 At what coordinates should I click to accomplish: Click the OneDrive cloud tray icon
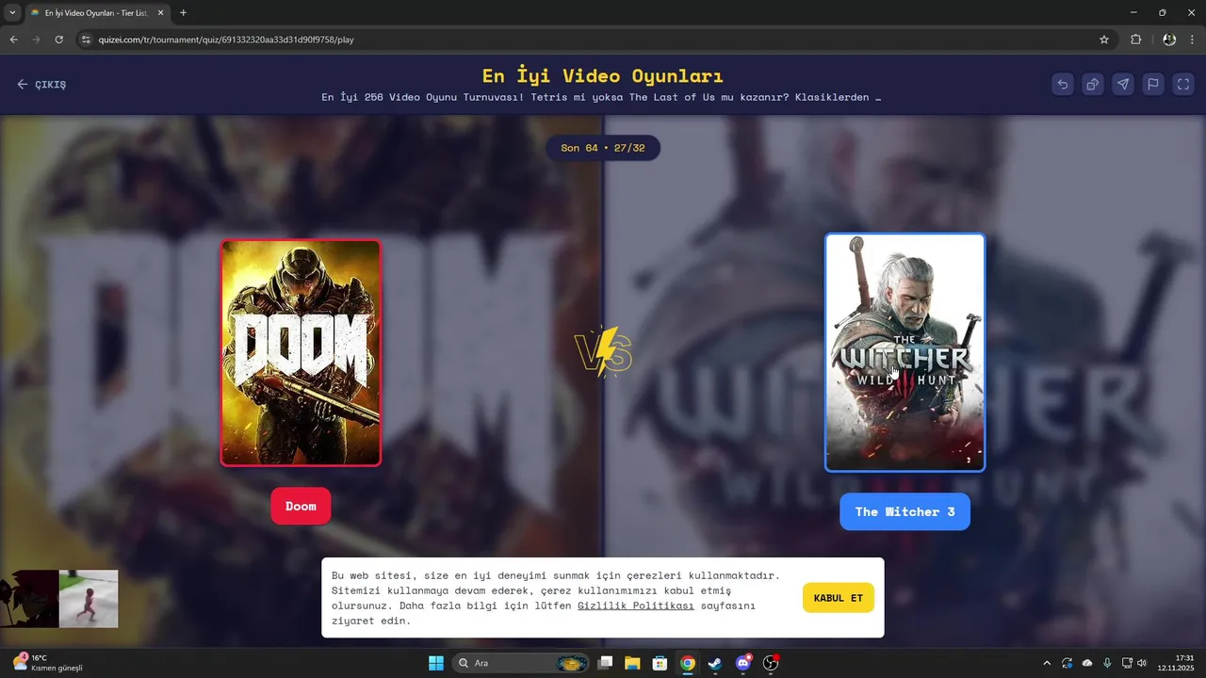coord(1087,663)
